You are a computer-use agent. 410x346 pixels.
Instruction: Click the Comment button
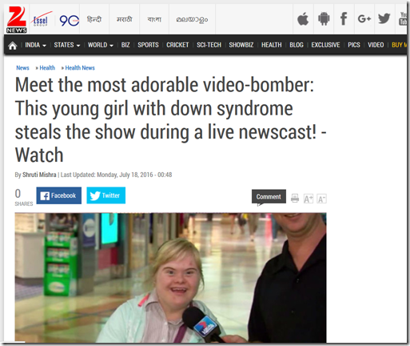coord(269,197)
